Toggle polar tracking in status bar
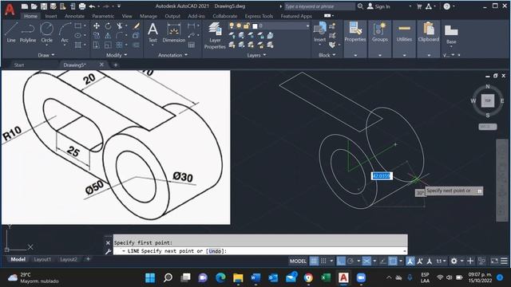The image size is (511, 287). (x=351, y=261)
